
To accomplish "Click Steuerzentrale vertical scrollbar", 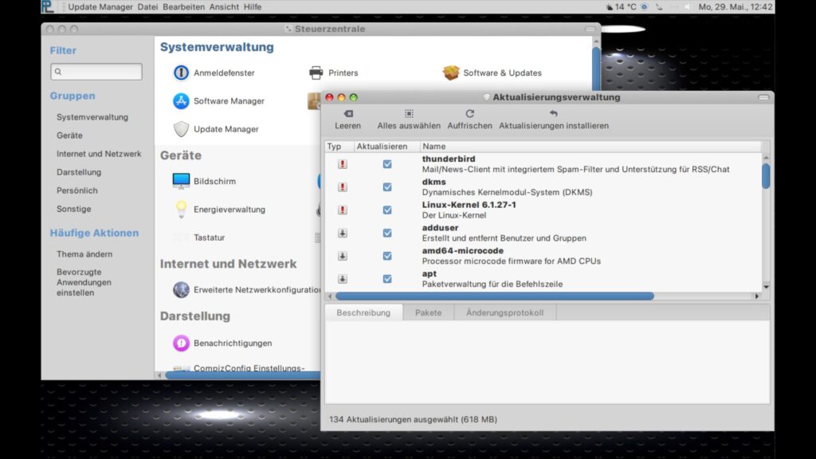I will (596, 70).
